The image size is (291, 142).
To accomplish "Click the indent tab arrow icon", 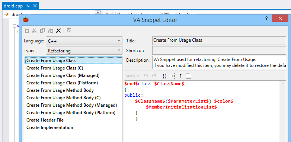I will pyautogui.click(x=172, y=76).
